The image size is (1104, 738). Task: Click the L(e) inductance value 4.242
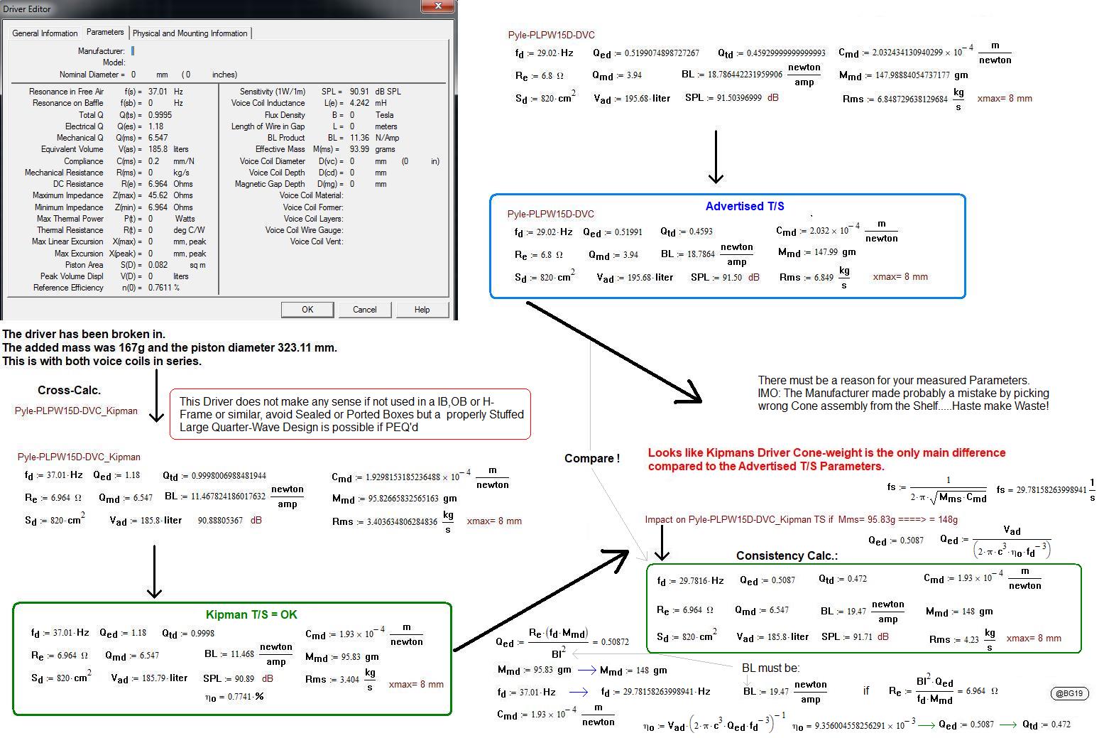coord(359,103)
